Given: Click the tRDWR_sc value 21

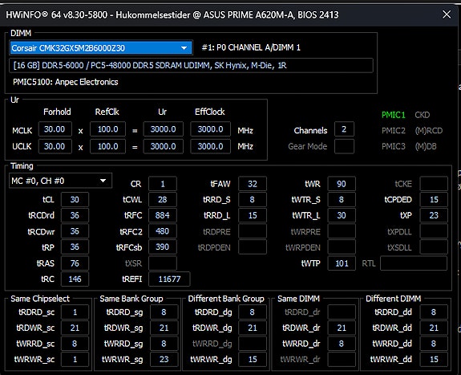Looking at the screenshot, I should pyautogui.click(x=75, y=328).
